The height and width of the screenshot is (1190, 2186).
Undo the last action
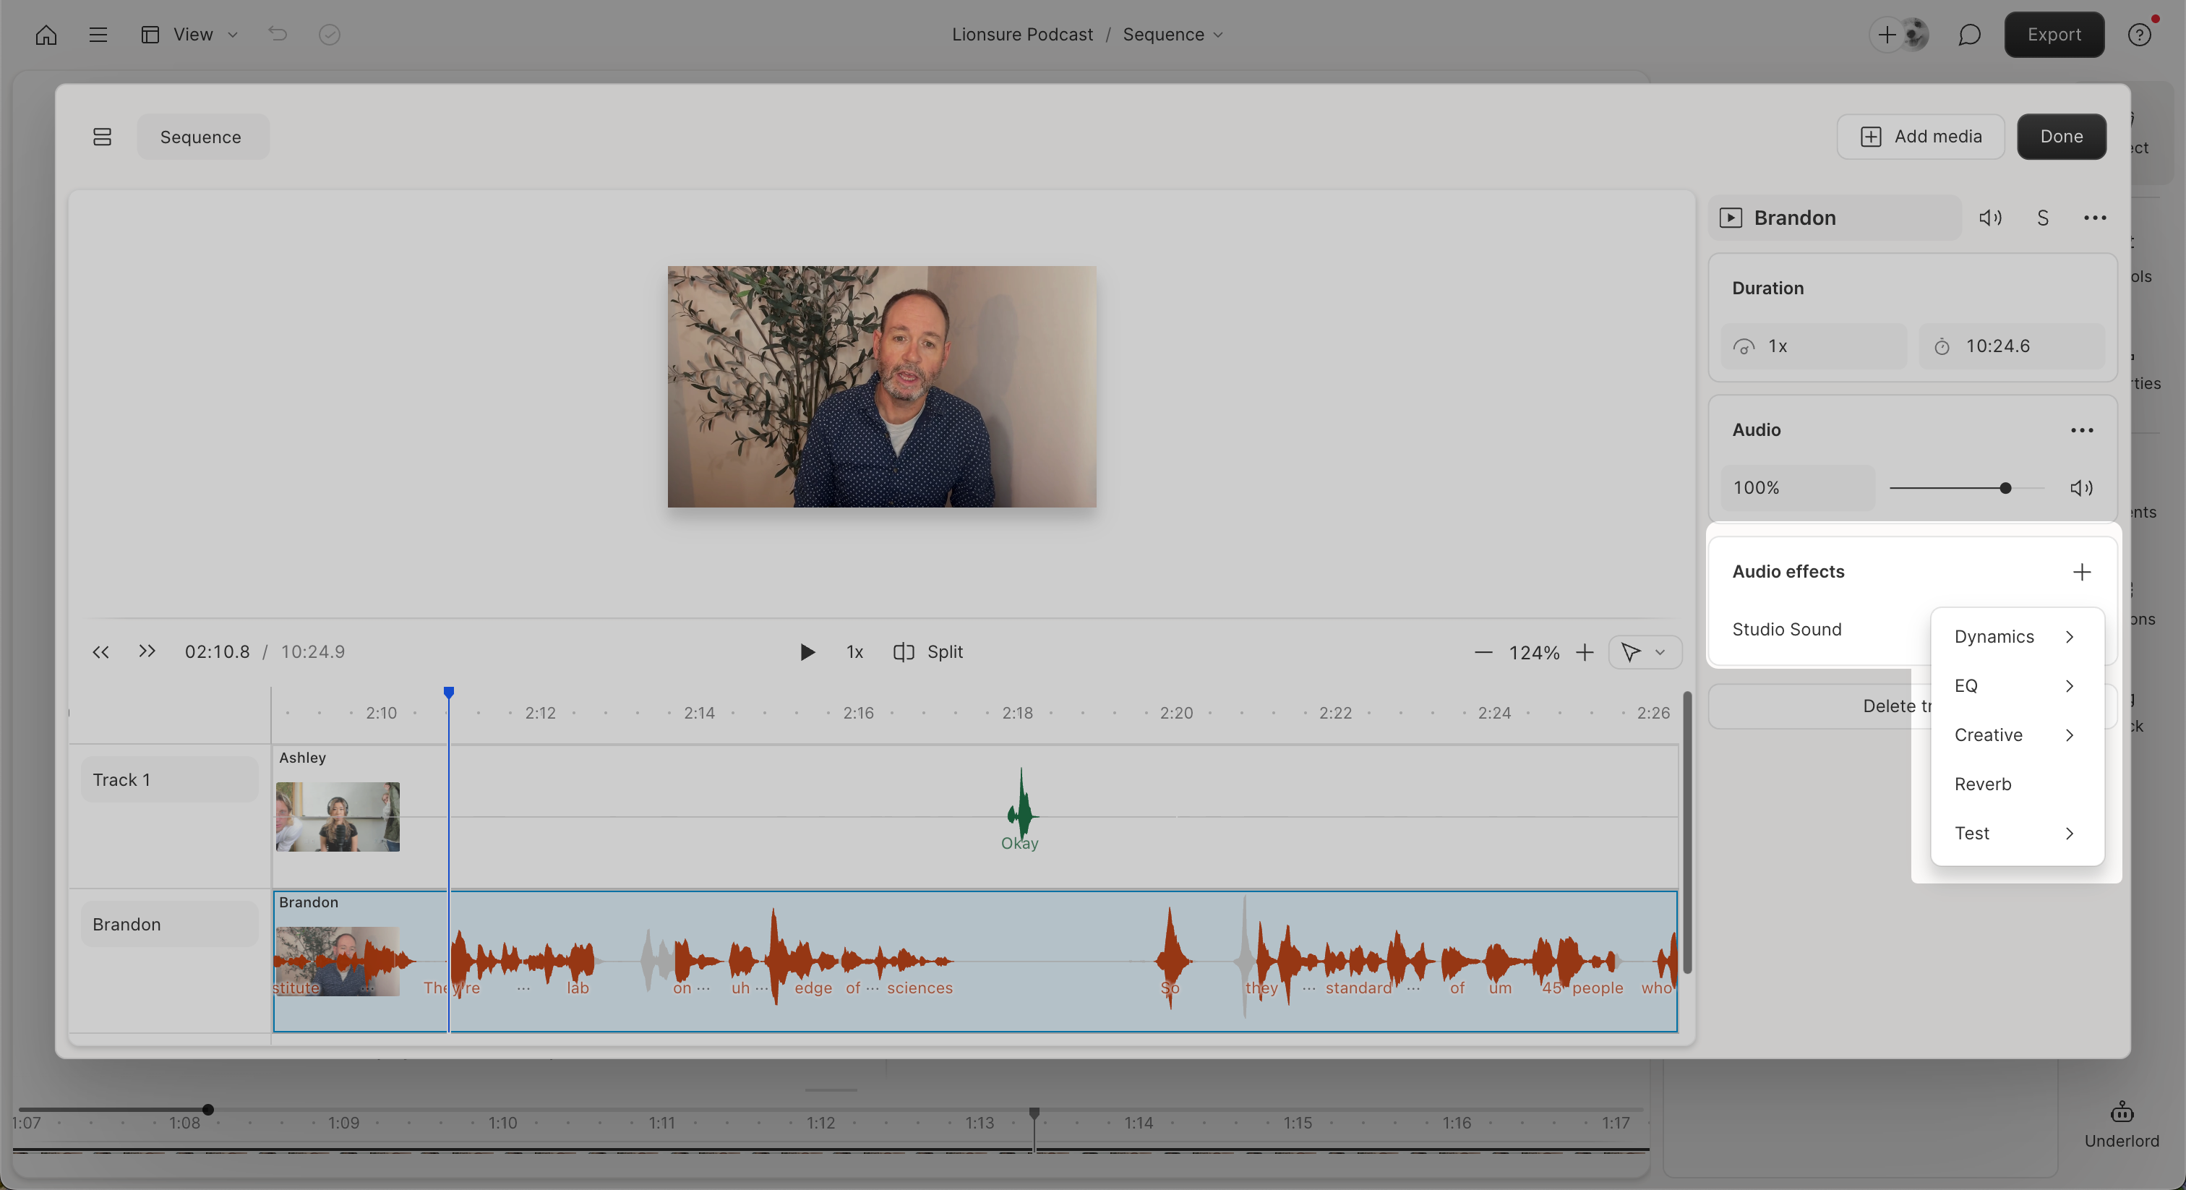[x=277, y=34]
